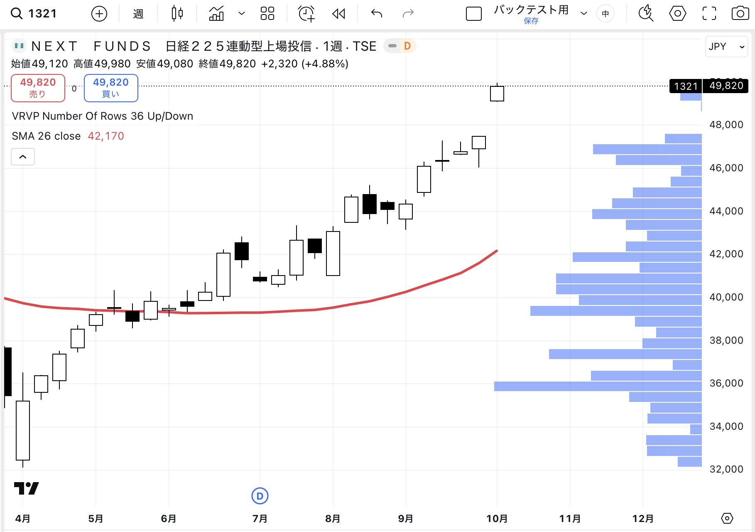Open indicator templates grid
Viewport: 755px width, 532px height.
(267, 14)
